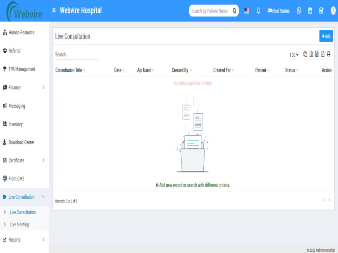This screenshot has height=253, width=338.
Task: Open Referral menu item
Action: (x=24, y=51)
